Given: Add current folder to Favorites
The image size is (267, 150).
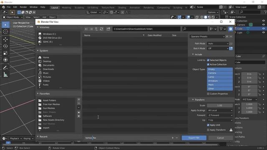Looking at the screenshot, I should coord(79,99).
